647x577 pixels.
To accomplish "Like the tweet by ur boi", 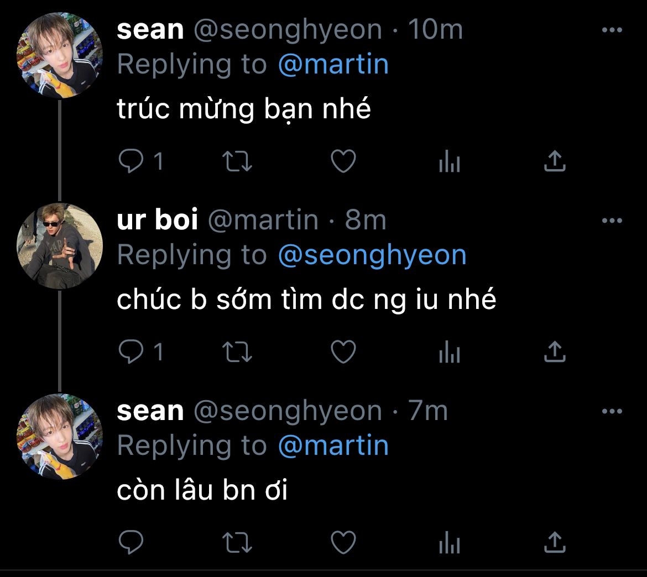I will (343, 352).
